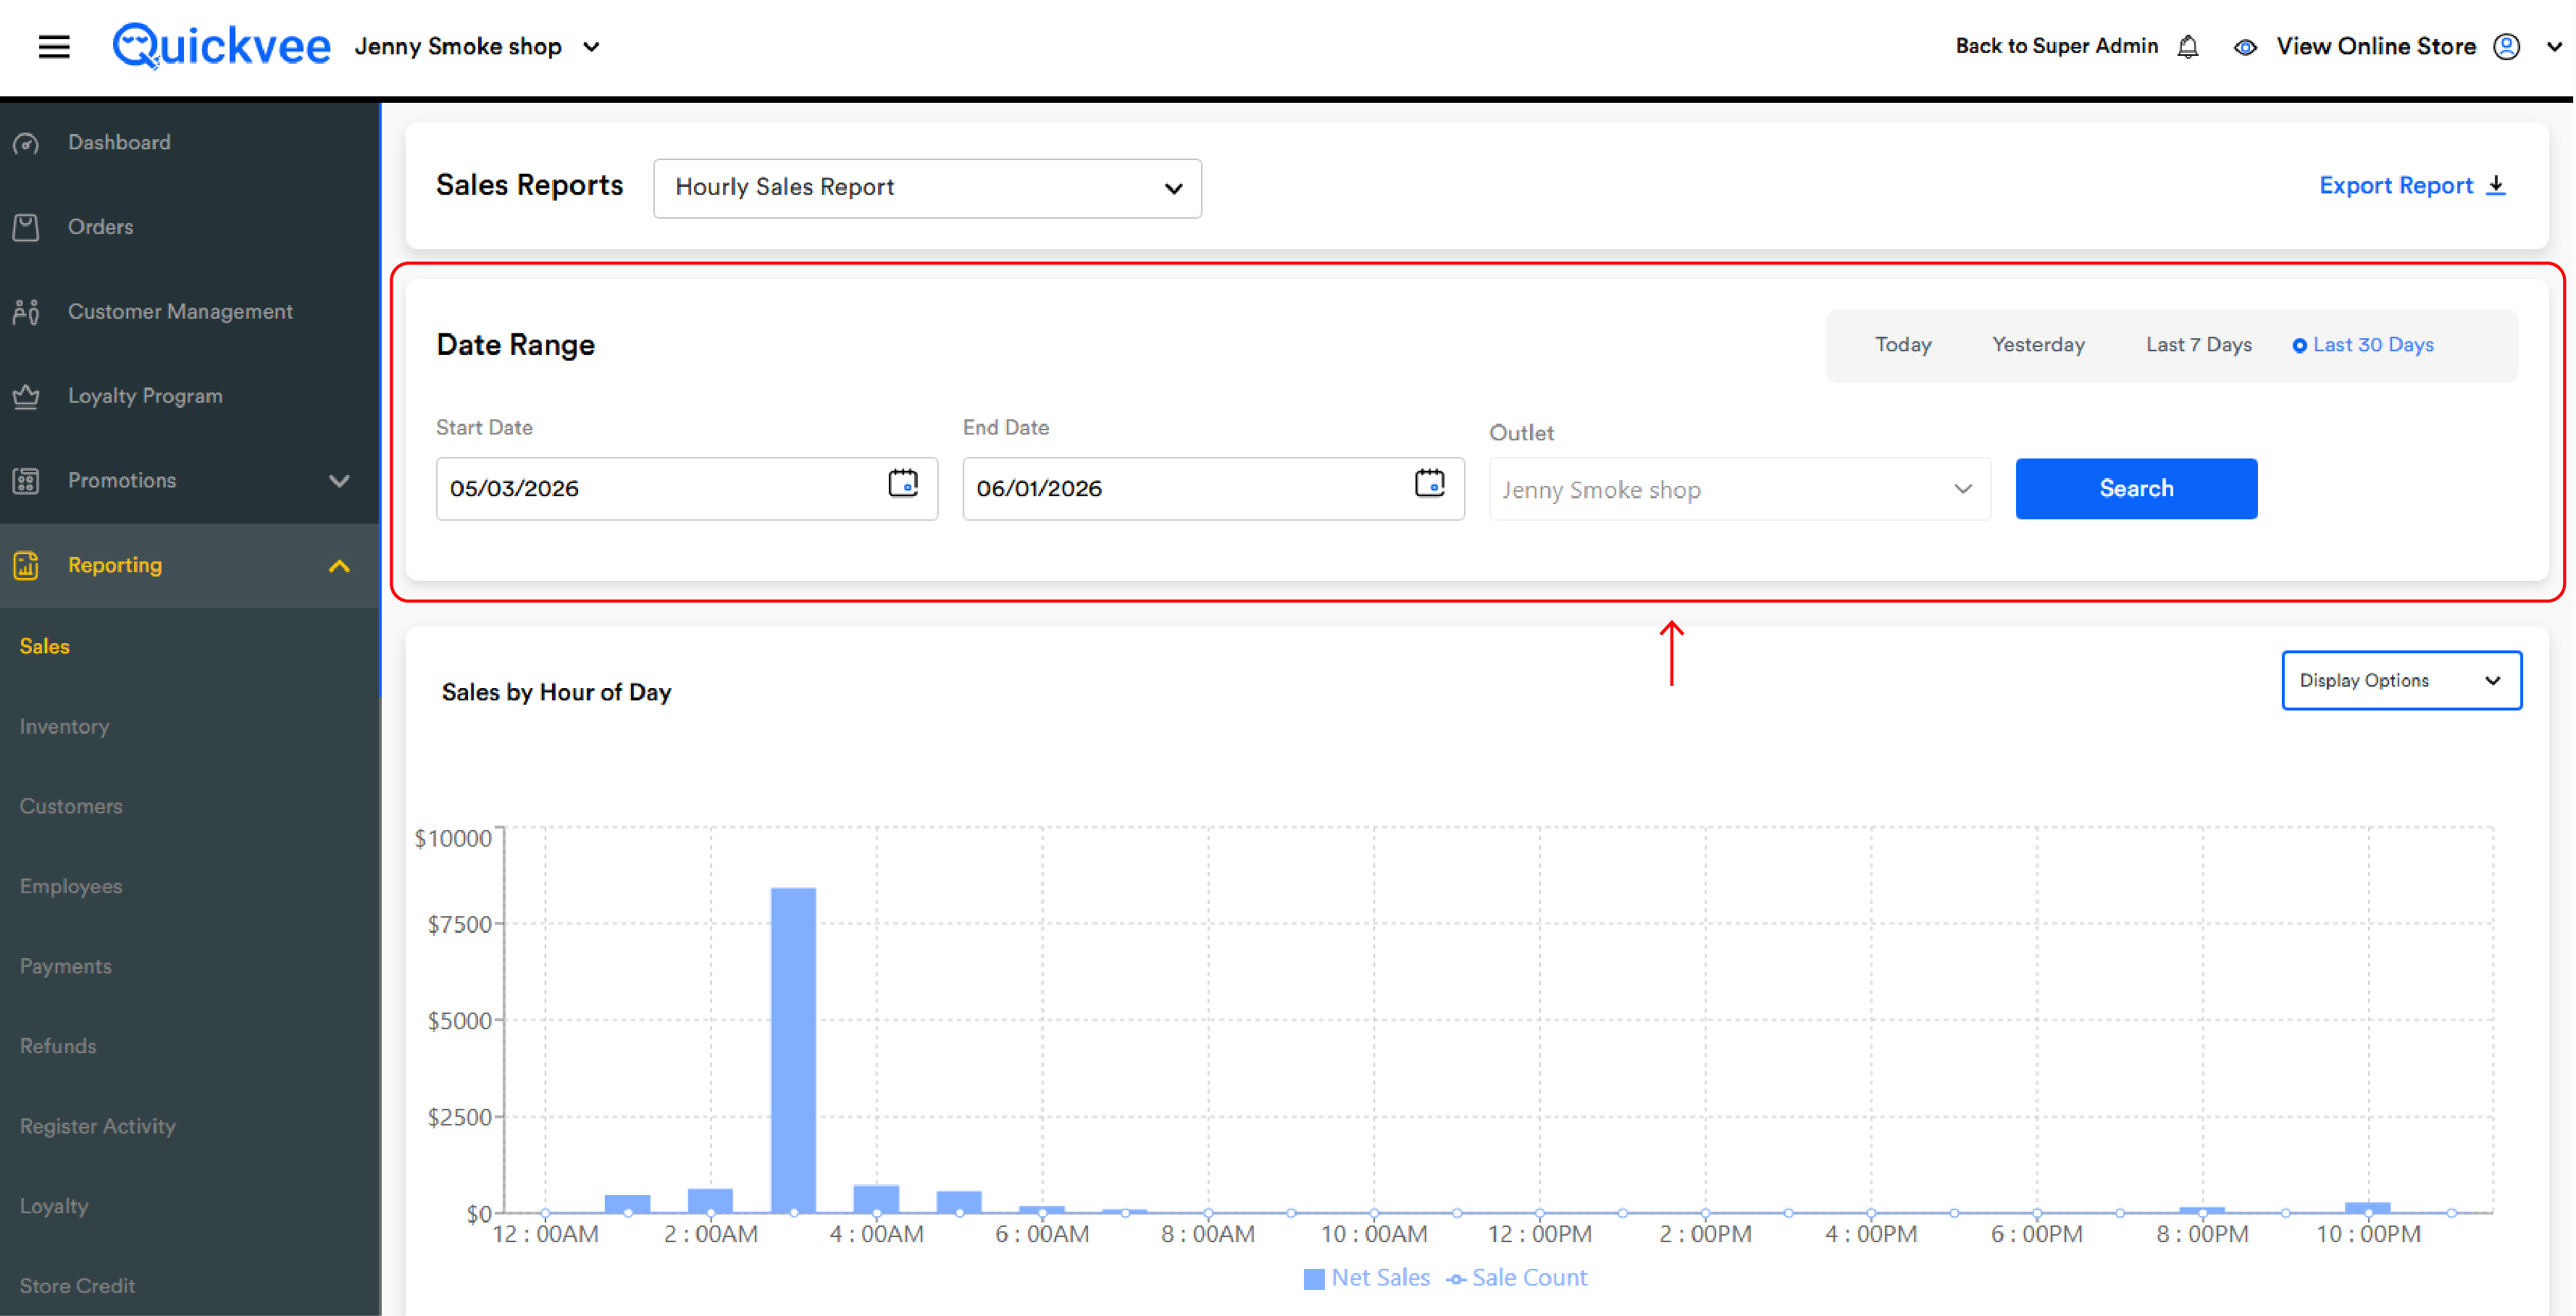Click Back to Super Admin
This screenshot has height=1316, width=2576.
(x=2056, y=46)
